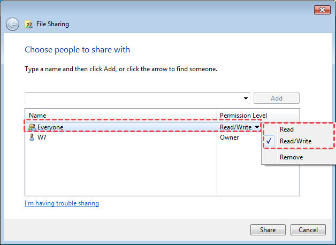
Task: Select Read/Write in the permission menu
Action: coord(295,141)
